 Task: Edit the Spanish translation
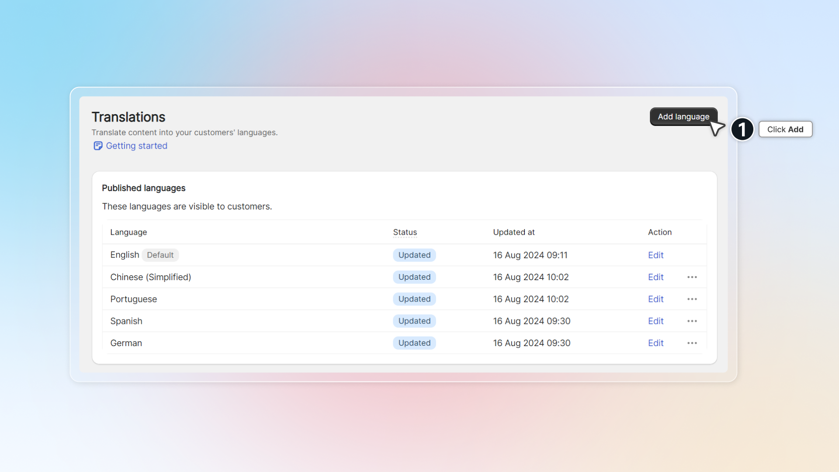tap(655, 321)
